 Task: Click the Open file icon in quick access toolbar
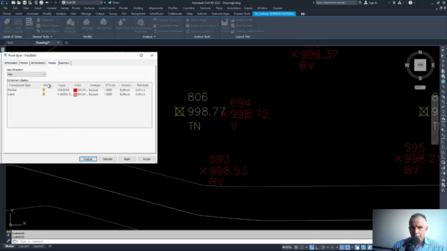click(19, 3)
